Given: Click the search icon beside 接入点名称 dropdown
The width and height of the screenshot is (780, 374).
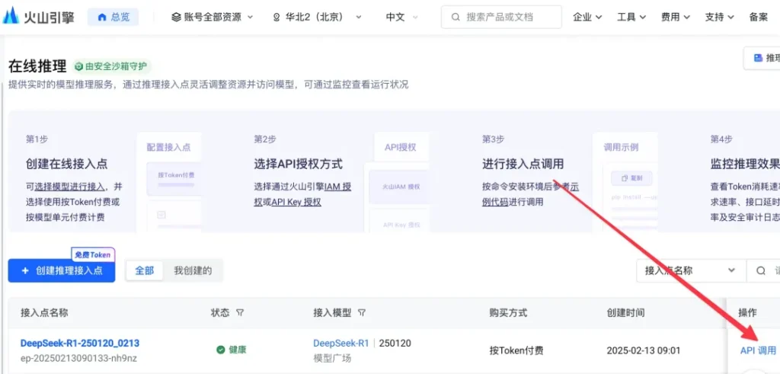Looking at the screenshot, I should [x=761, y=270].
